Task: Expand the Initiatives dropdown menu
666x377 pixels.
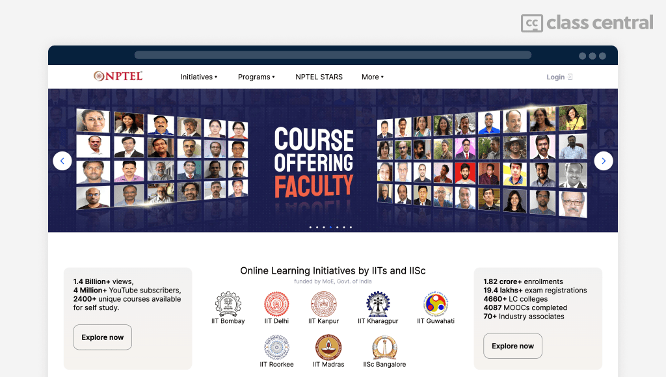Action: pyautogui.click(x=199, y=77)
